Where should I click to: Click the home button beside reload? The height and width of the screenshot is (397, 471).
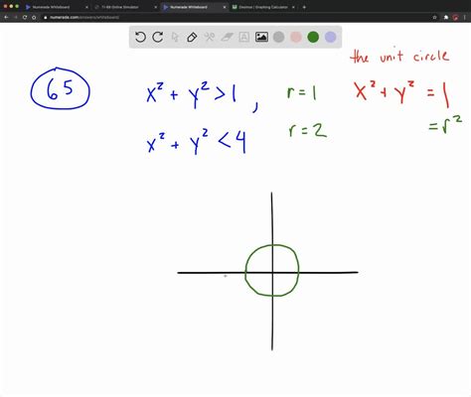(x=34, y=17)
